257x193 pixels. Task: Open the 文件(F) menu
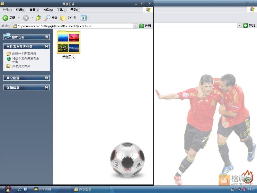pyautogui.click(x=7, y=10)
